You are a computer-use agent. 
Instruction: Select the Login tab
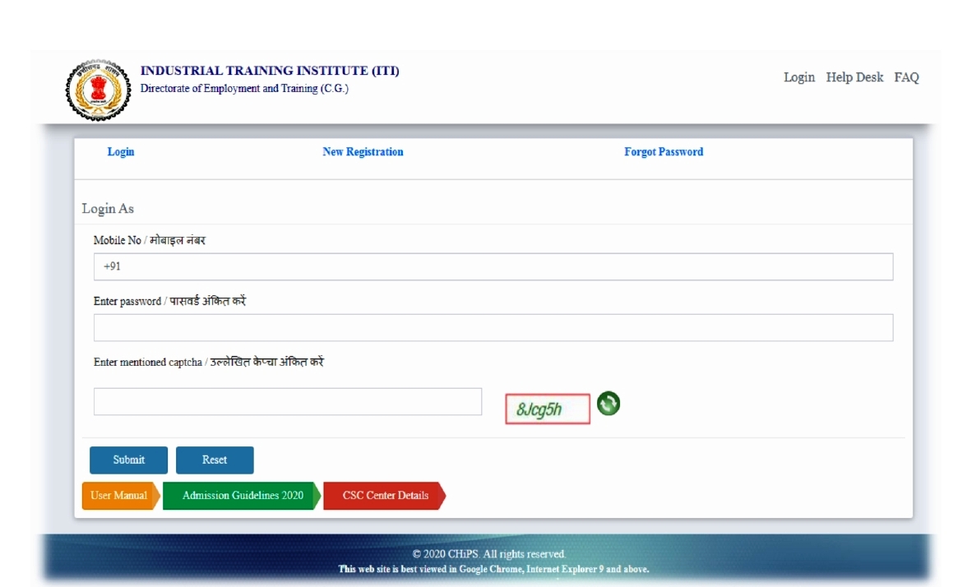[x=119, y=151]
